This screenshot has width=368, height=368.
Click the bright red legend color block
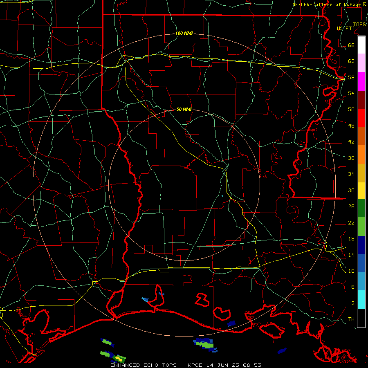pos(361,118)
